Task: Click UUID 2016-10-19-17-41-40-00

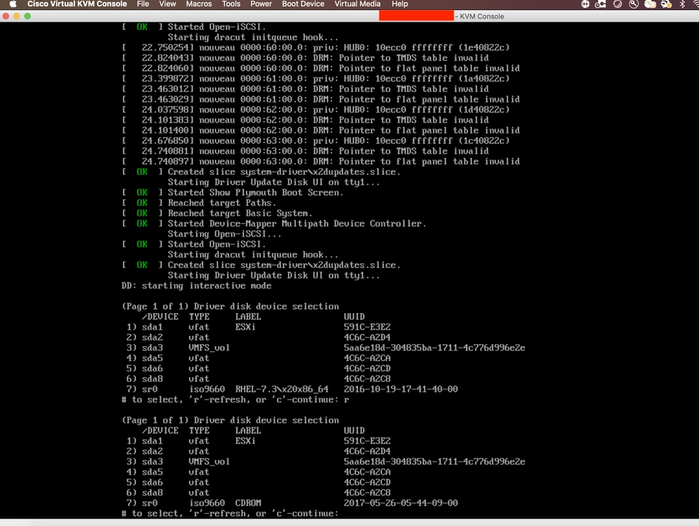Action: [400, 389]
